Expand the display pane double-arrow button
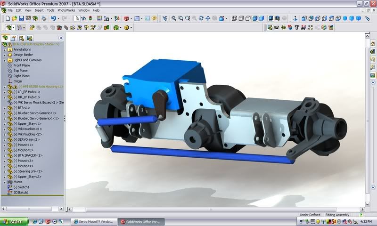The image size is (377, 226). click(61, 38)
